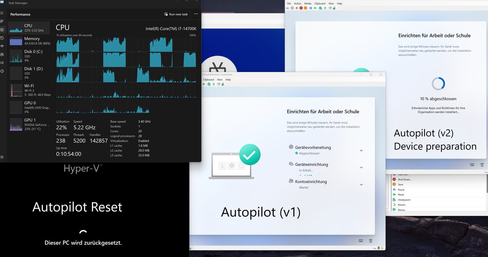Screen dimensions: 488x257
Task: Click green Reset toolbar icon in v2 VM
Action: [x=315, y=8]
